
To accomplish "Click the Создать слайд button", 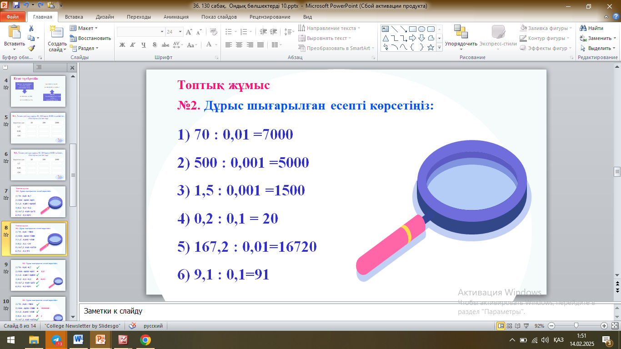I will [57, 37].
